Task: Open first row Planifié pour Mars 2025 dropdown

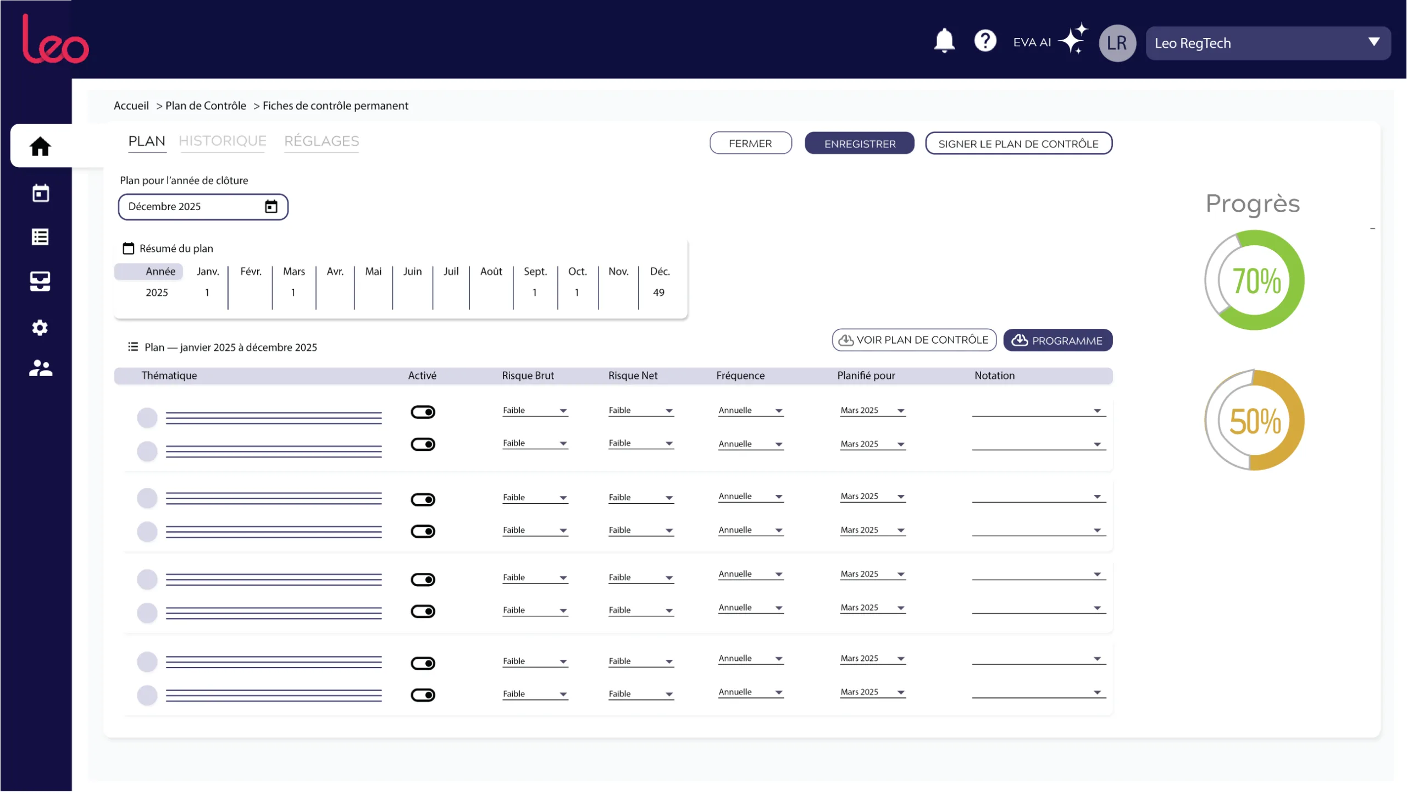Action: pyautogui.click(x=872, y=411)
